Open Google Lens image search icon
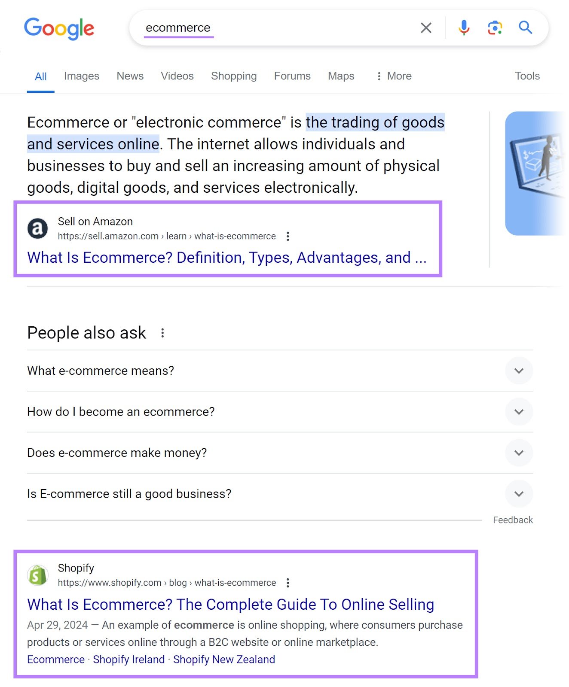Image resolution: width=569 pixels, height=687 pixels. point(495,28)
